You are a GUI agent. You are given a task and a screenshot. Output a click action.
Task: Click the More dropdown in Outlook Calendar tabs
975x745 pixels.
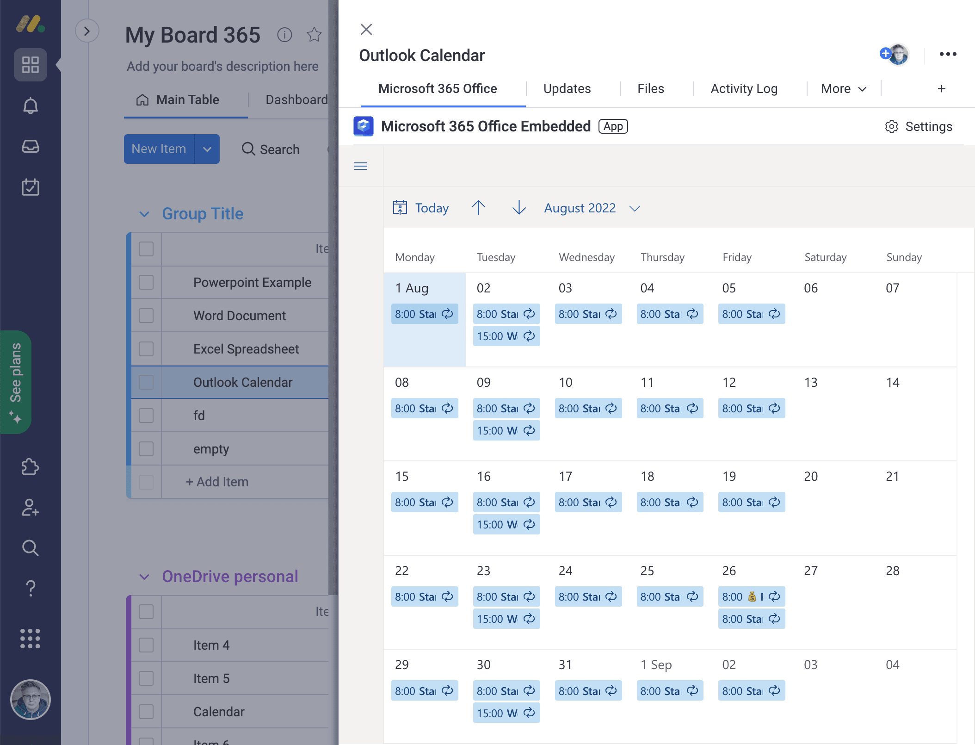pyautogui.click(x=844, y=88)
